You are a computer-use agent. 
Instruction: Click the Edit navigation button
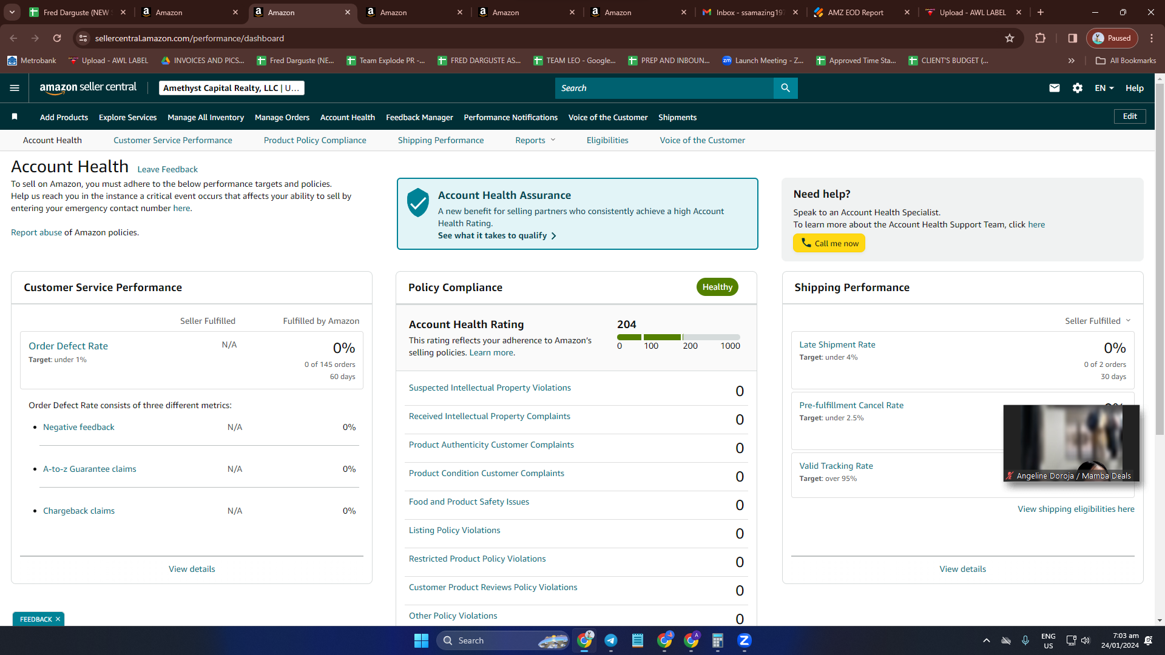coord(1130,116)
